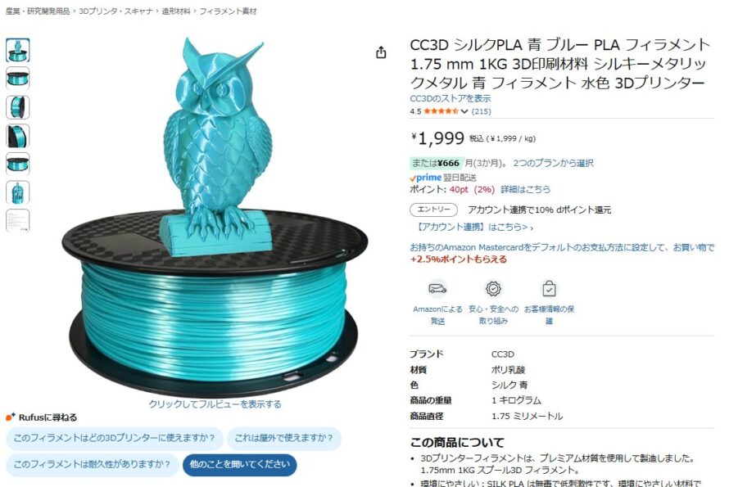Viewport: 729px width, 487px height.
Task: Click the 他のことを聞いてください button
Action: pos(239,464)
